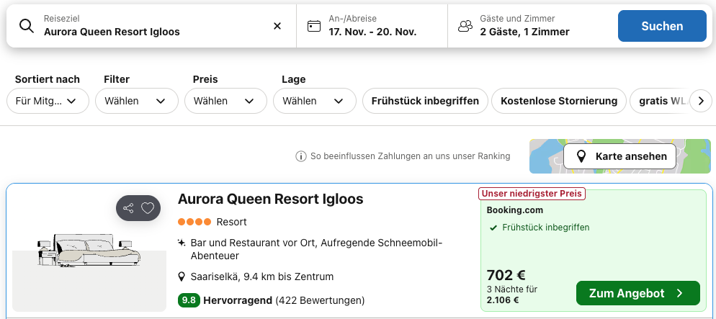The image size is (716, 319).
Task: Toggle Frühstück inbegriffen filter
Action: [425, 101]
